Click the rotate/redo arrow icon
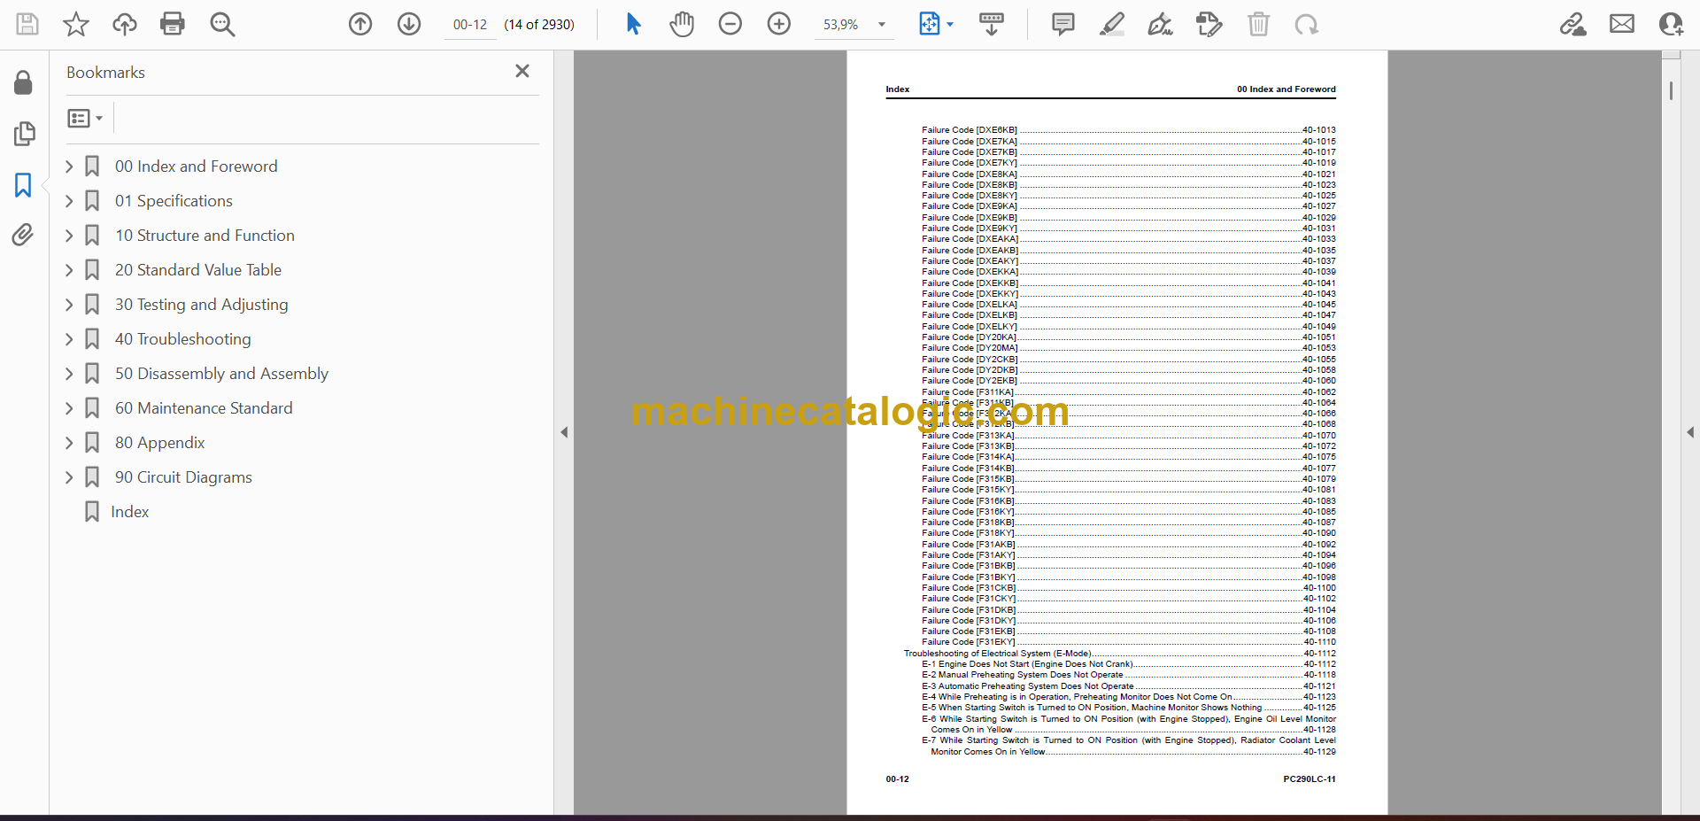Viewport: 1700px width, 821px height. (1307, 24)
